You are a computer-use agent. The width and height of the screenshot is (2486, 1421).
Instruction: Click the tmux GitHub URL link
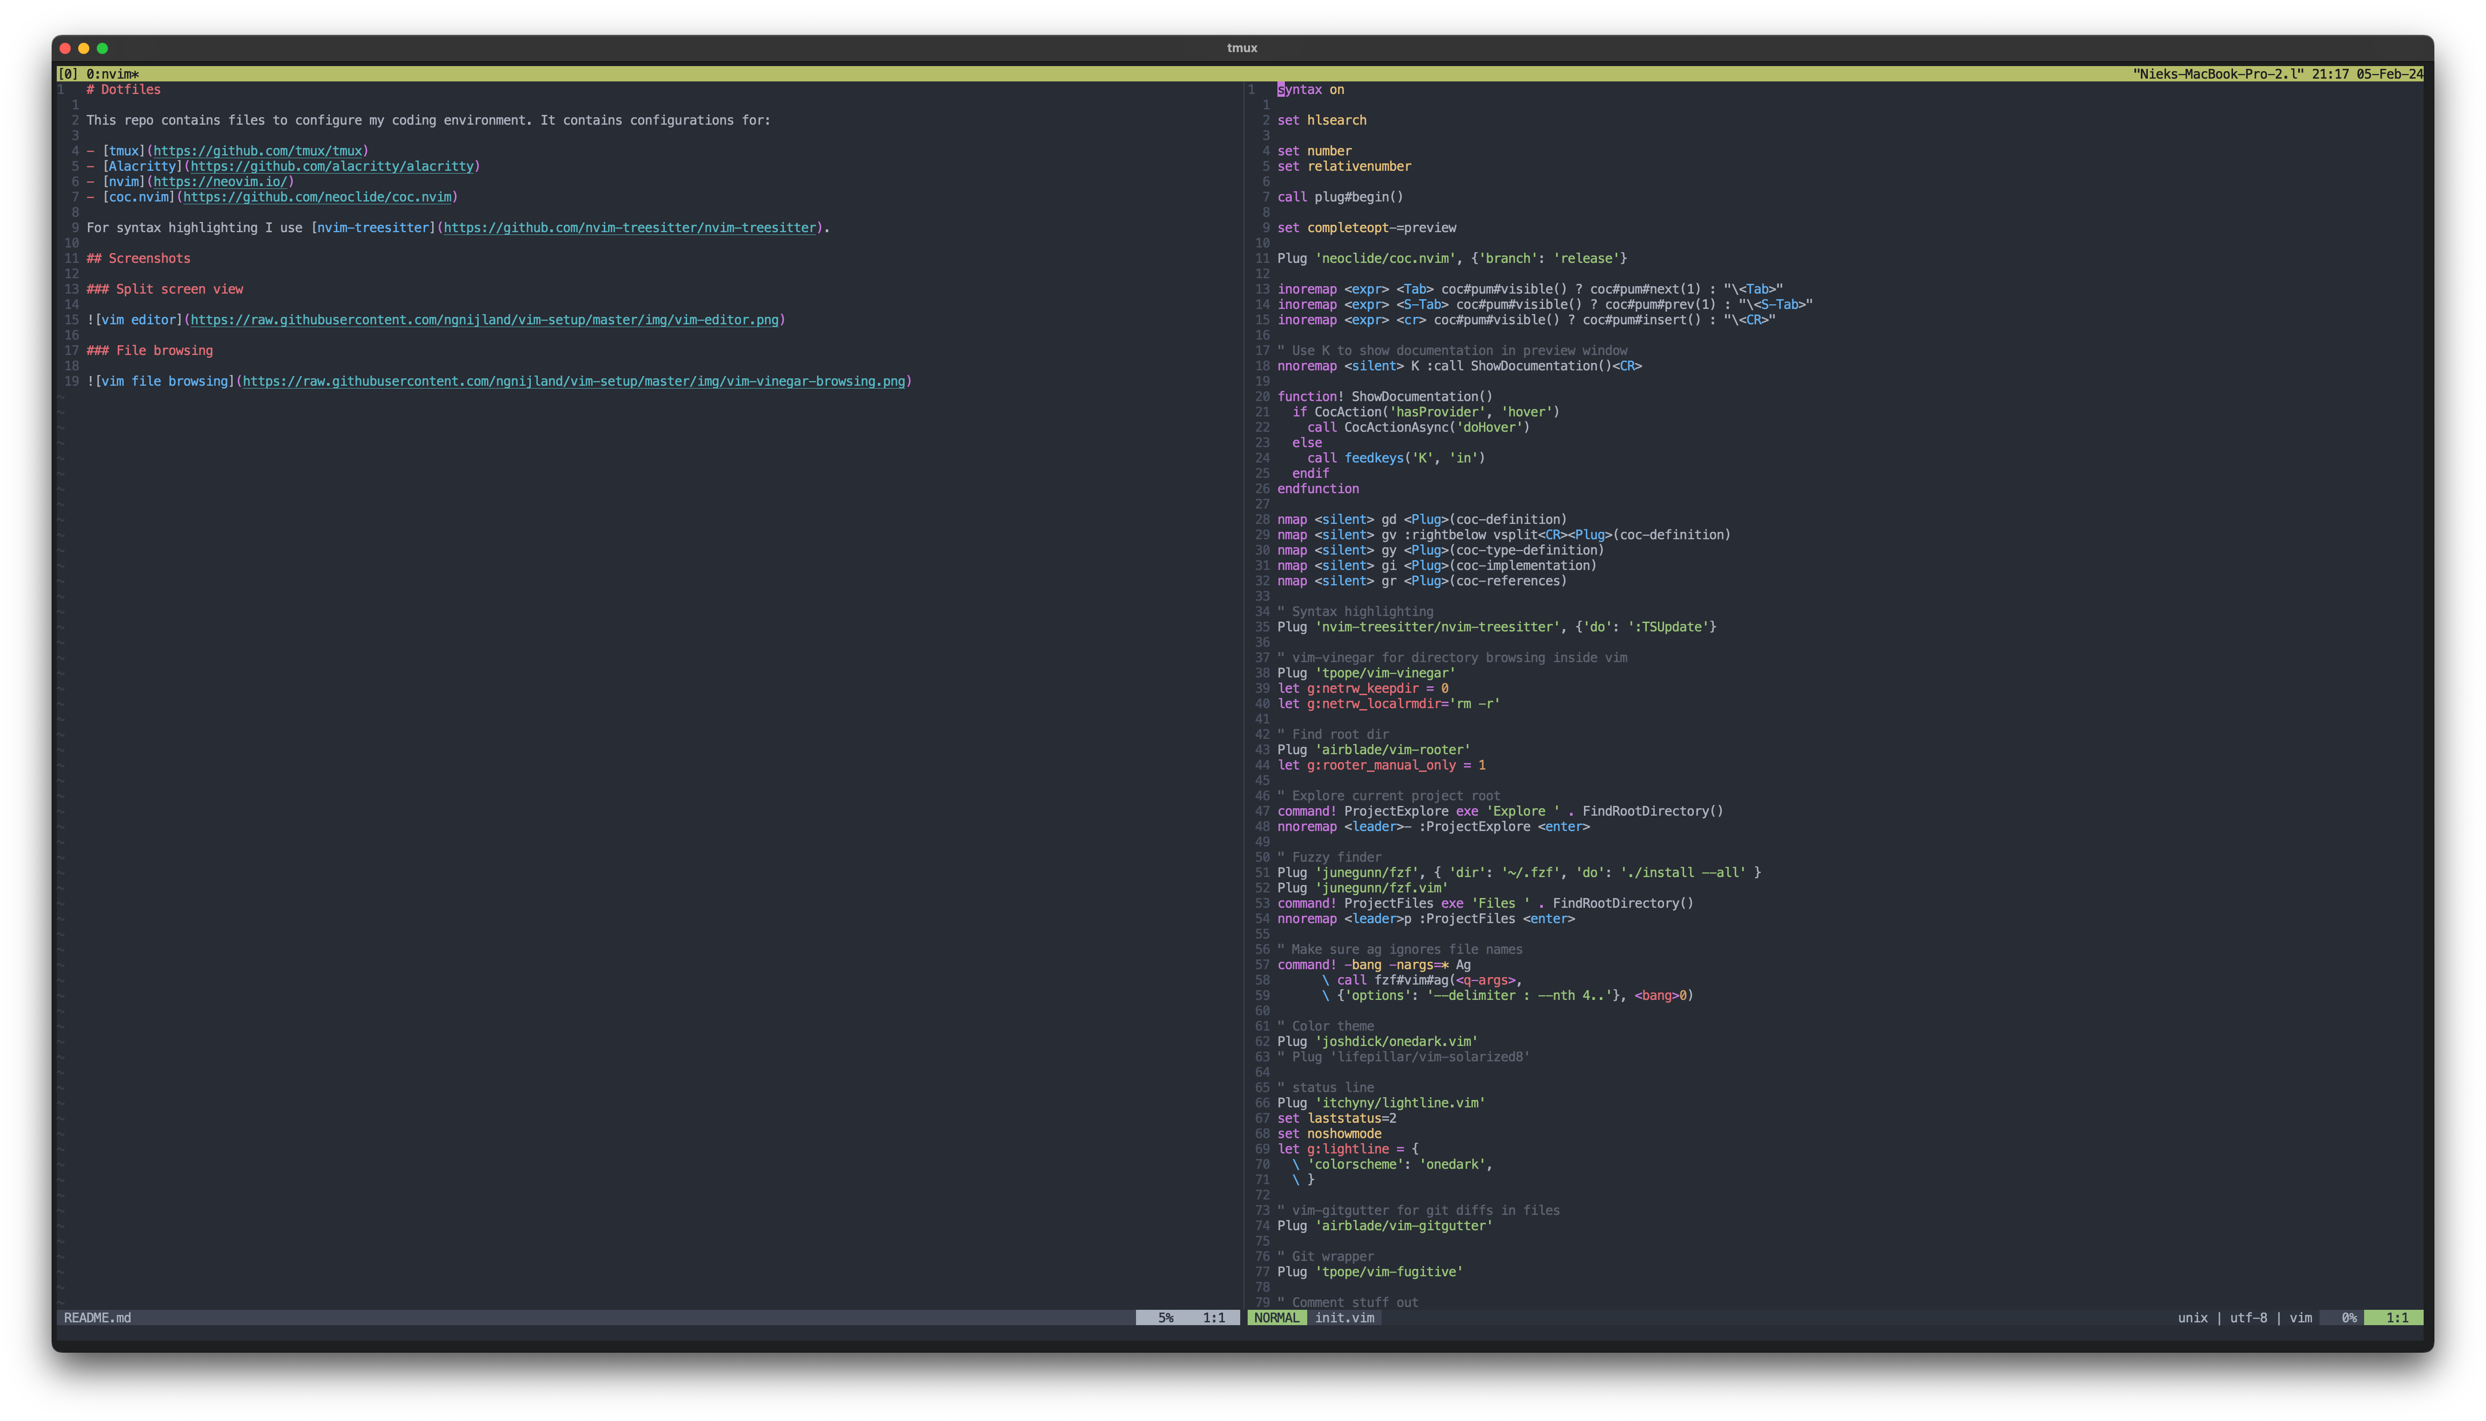258,151
